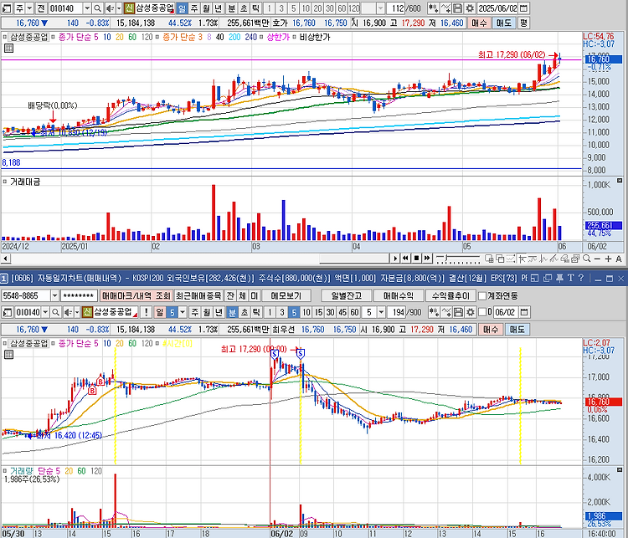628x538 pixels.
Task: Click data grid icon under 삼성중공업 legend, top chart
Action: tap(9, 49)
